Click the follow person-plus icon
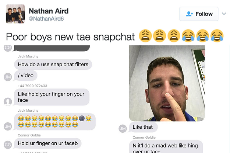230x153 pixels. pos(190,14)
